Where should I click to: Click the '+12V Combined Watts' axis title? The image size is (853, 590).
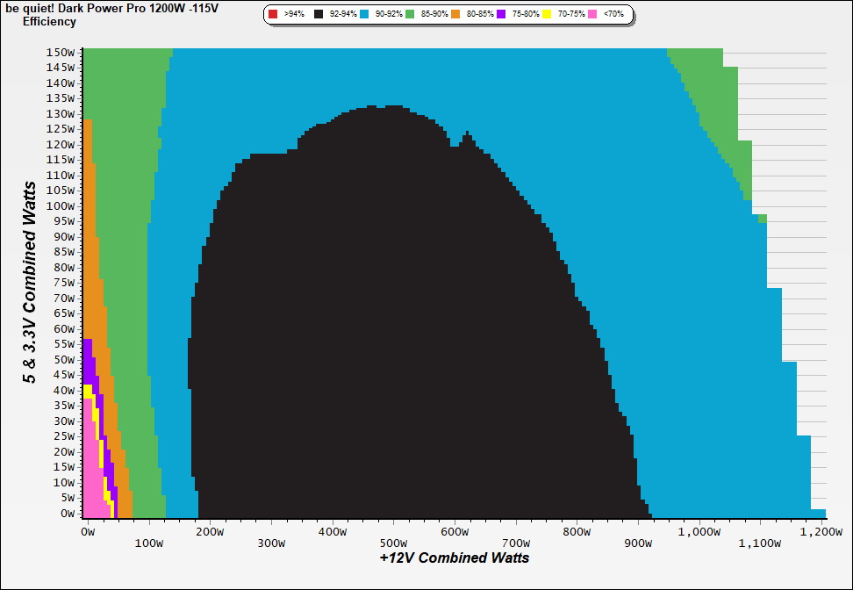coord(455,558)
